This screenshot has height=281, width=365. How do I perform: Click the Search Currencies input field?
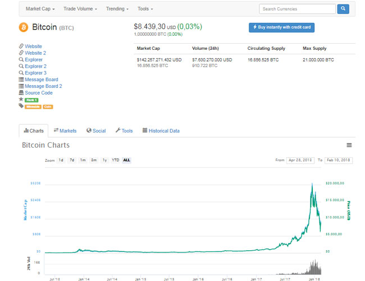(x=297, y=9)
